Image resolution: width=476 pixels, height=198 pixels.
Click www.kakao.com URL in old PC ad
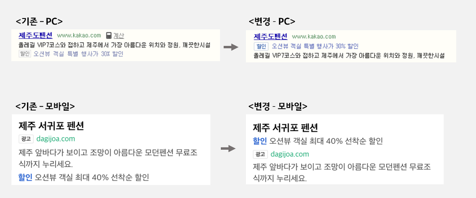click(79, 35)
